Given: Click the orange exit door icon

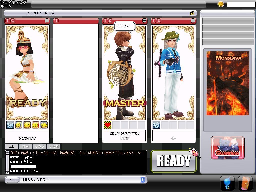Looking at the screenshot, I should pyautogui.click(x=245, y=184).
